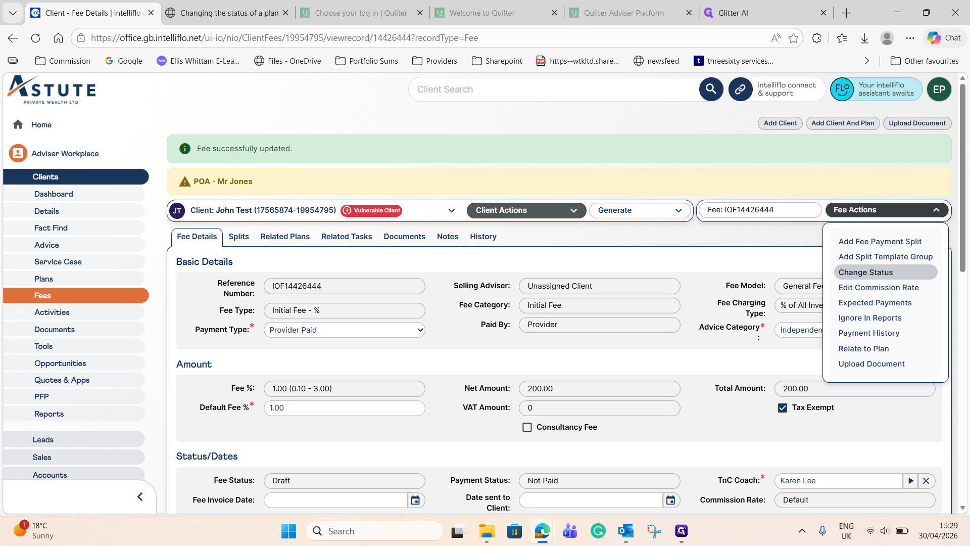Tick the Consultancy Fee checkbox
Screen dimensions: 970x546
point(527,428)
